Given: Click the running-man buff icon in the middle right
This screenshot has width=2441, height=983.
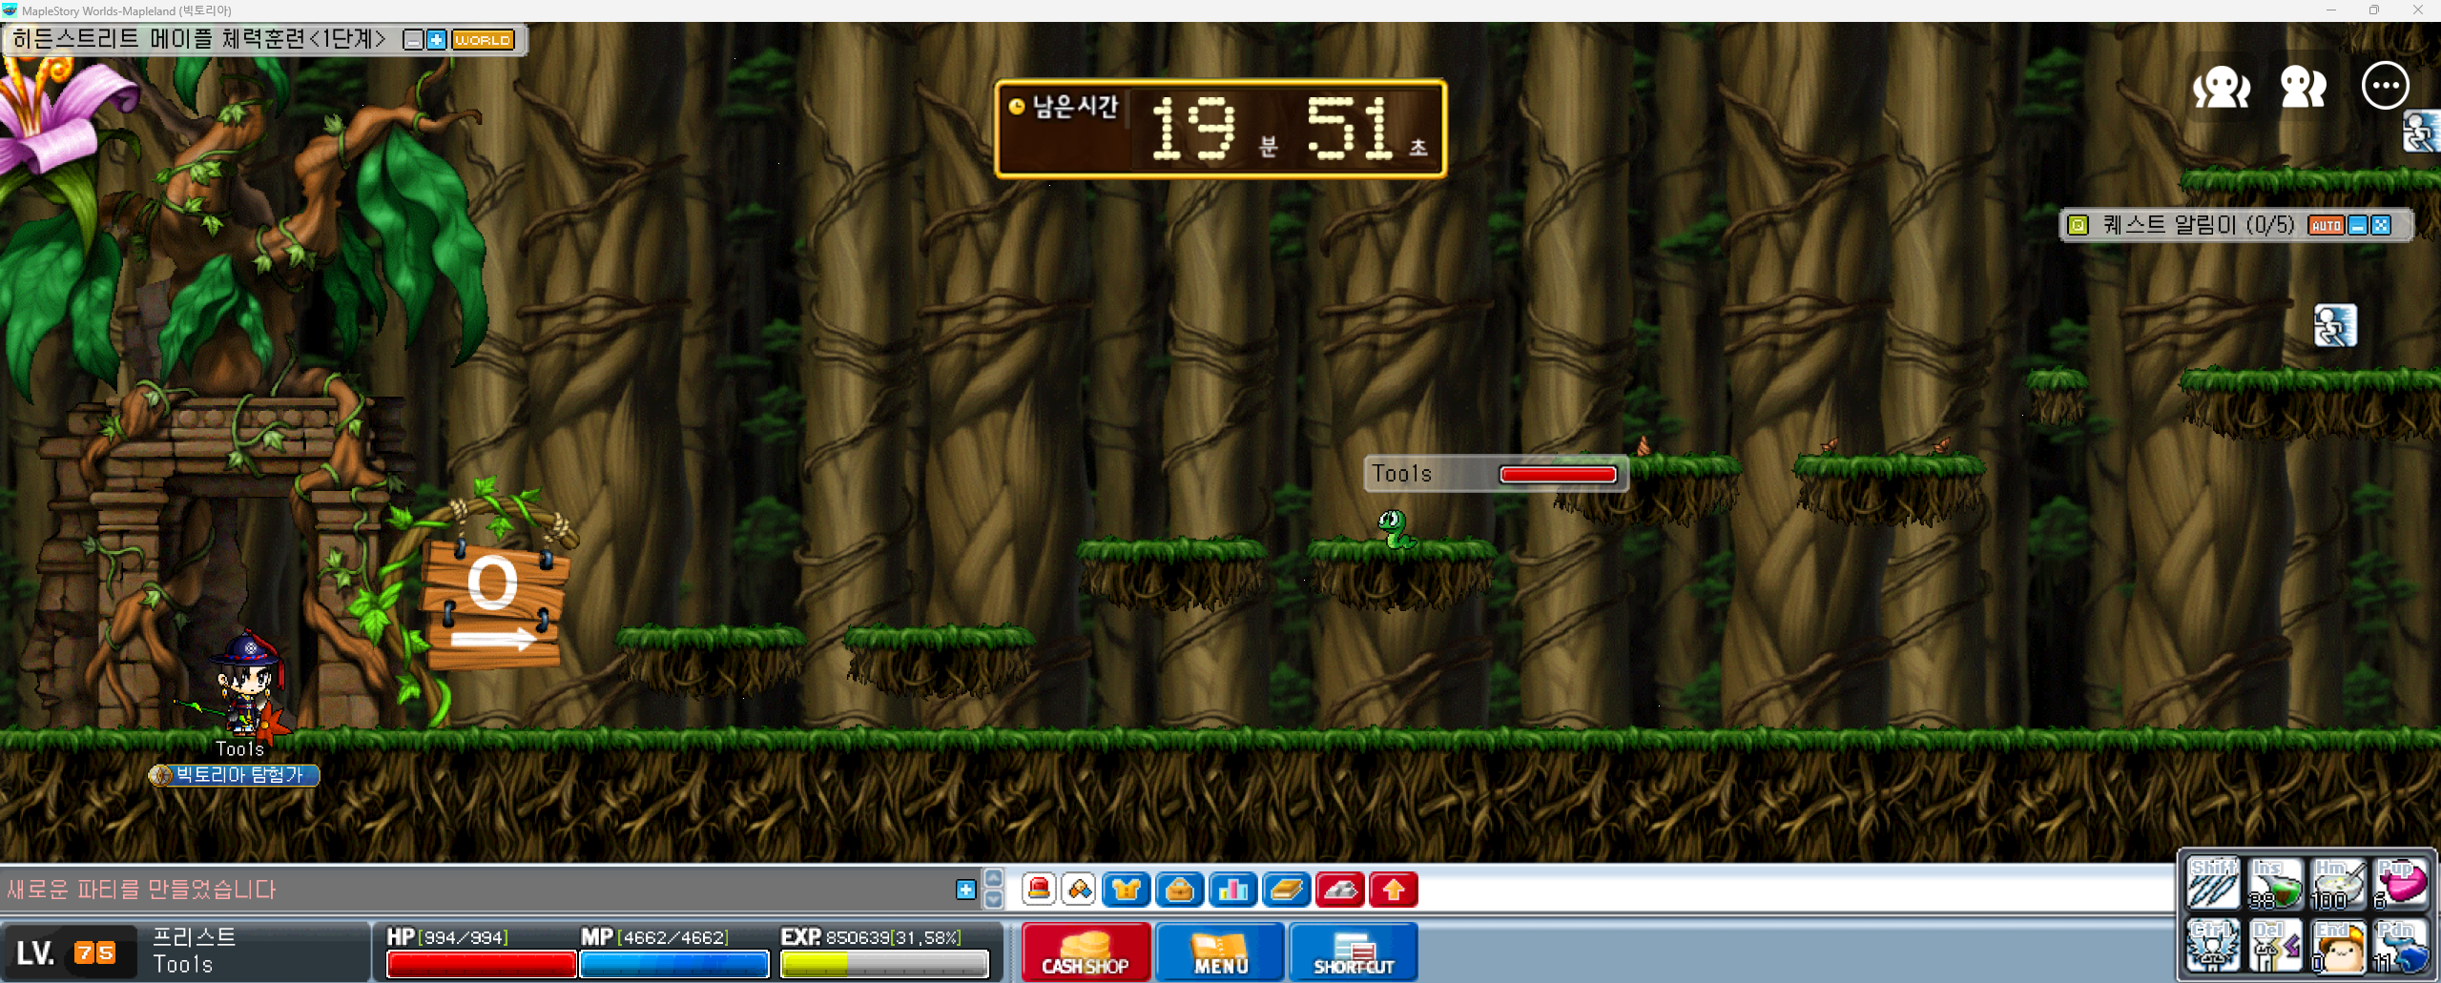Looking at the screenshot, I should (2334, 326).
